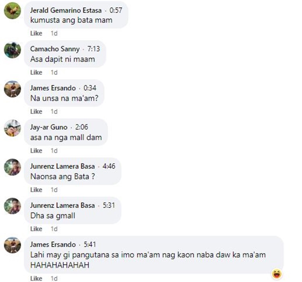302x282 pixels.
Task: Click the avatar beside "Dha sa gmall"
Action: (x=12, y=206)
